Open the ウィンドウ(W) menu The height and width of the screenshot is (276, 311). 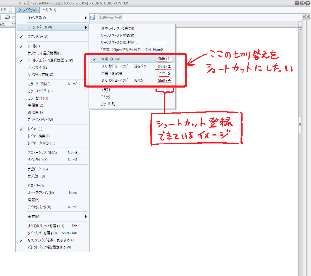(x=27, y=10)
